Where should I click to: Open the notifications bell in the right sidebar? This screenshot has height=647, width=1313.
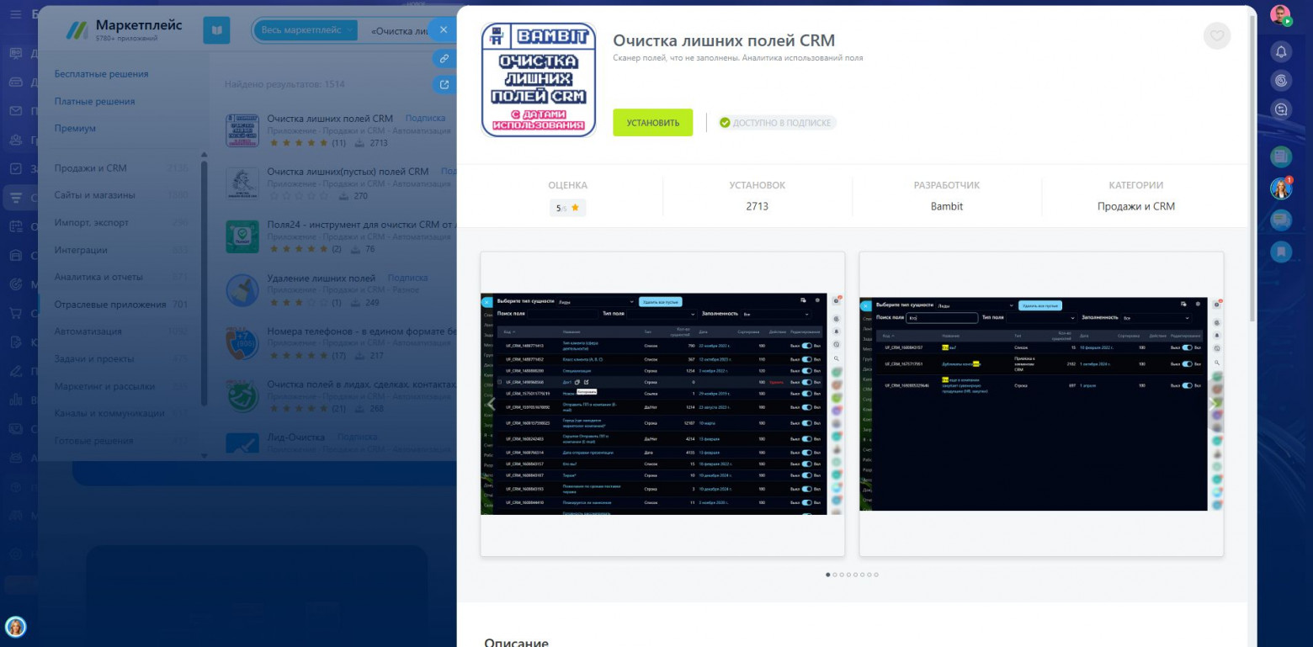click(x=1281, y=52)
